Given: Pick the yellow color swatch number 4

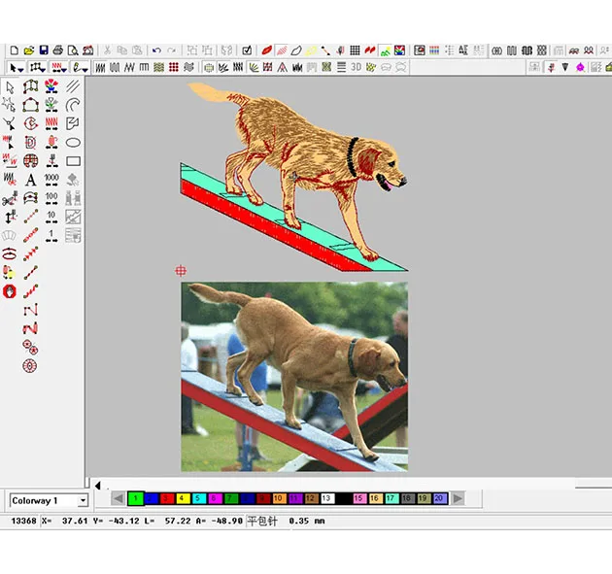Looking at the screenshot, I should (183, 498).
